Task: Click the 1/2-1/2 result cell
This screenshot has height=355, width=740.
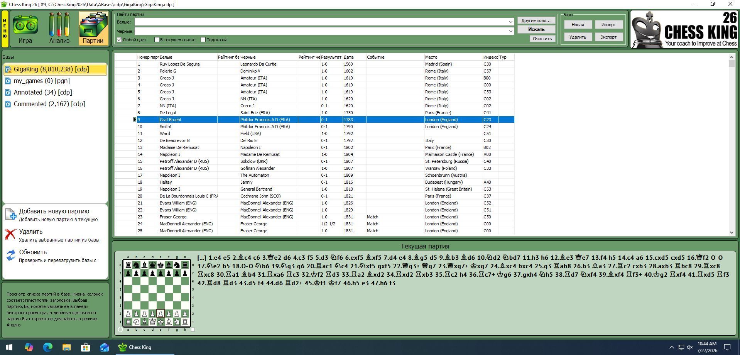Action: pos(331,224)
